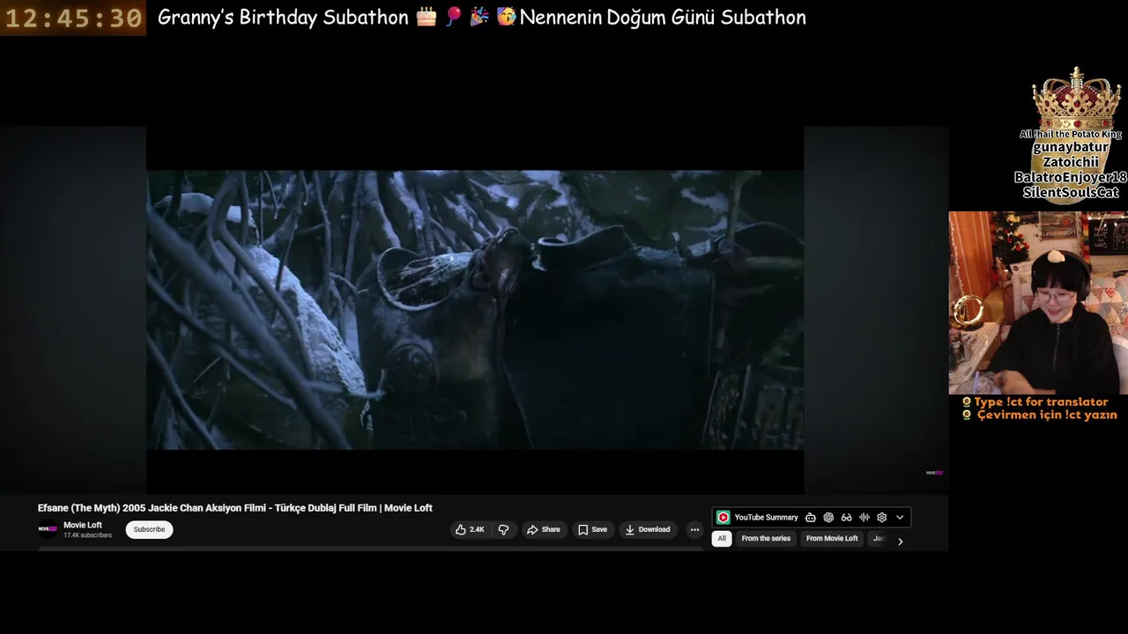Subscribe to Movie Loft channel

click(x=149, y=529)
